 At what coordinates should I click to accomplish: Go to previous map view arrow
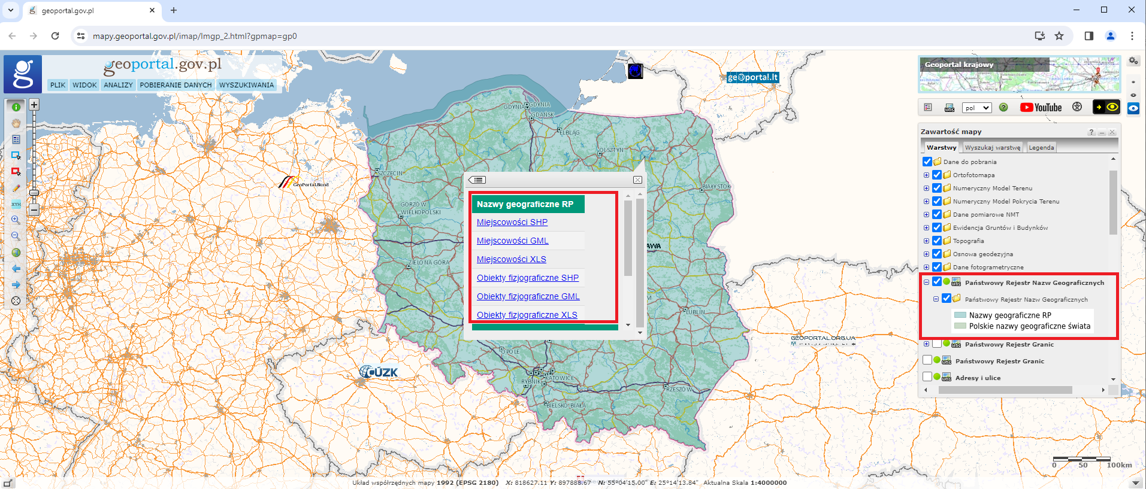coord(16,269)
